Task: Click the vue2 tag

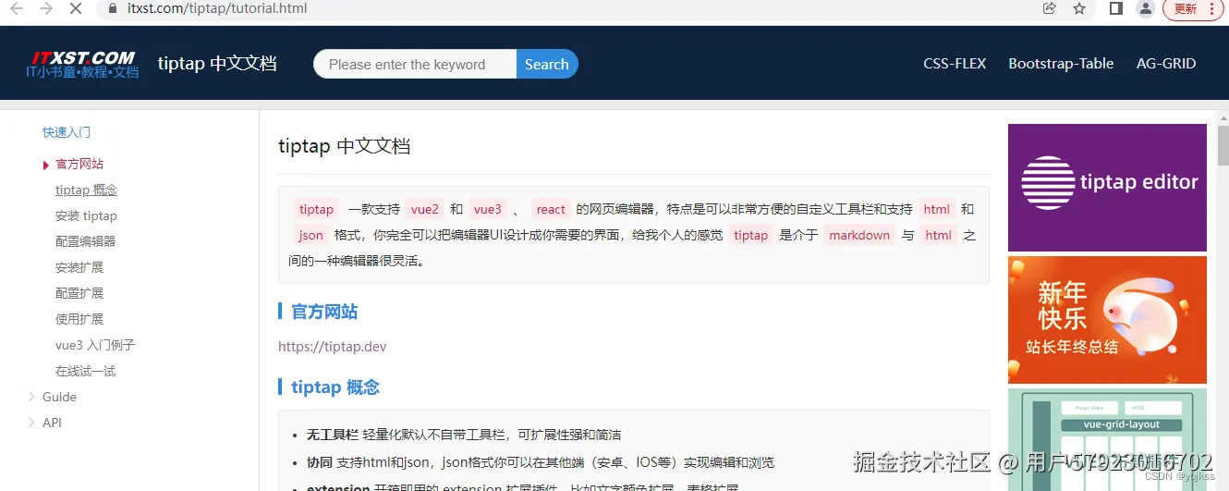Action: (425, 209)
